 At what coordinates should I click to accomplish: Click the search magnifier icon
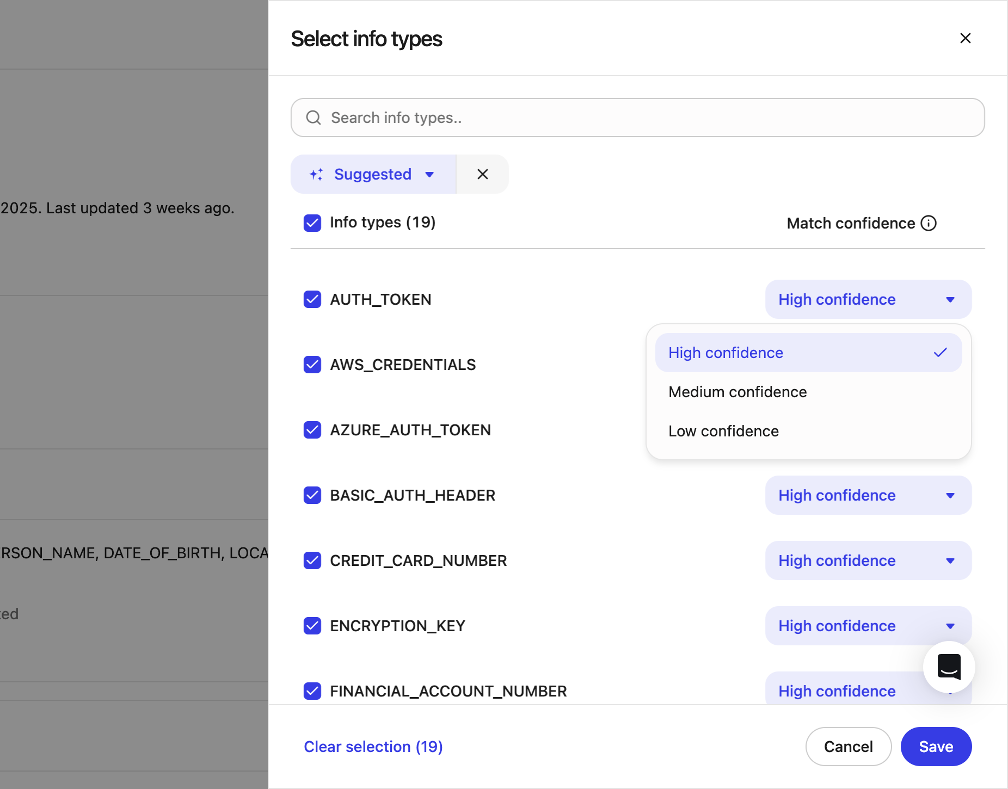pos(314,118)
